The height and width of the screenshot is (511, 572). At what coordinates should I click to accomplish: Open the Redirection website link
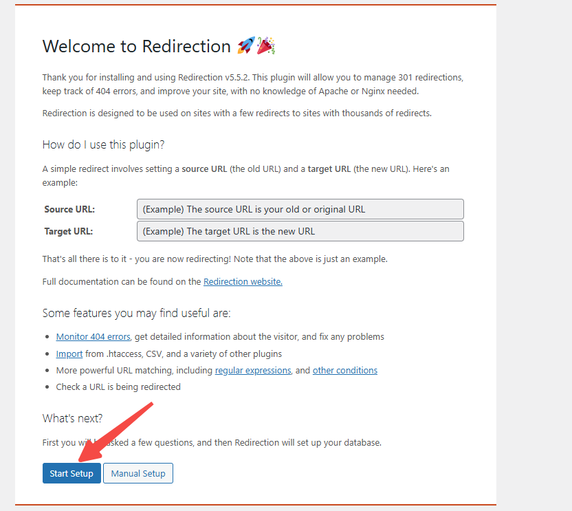coord(242,281)
